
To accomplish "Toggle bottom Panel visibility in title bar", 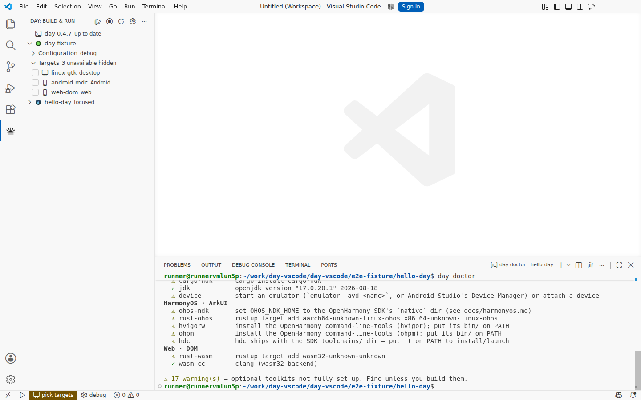I will coord(568,7).
